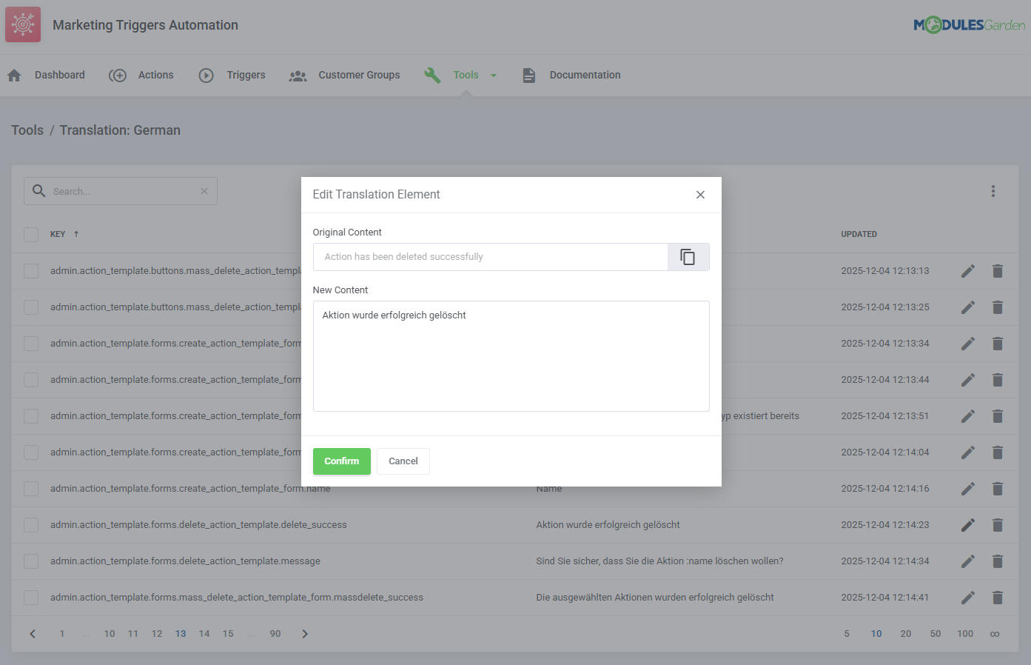The image size is (1031, 665).
Task: Copy the Original Content text using the copy icon
Action: 688,256
